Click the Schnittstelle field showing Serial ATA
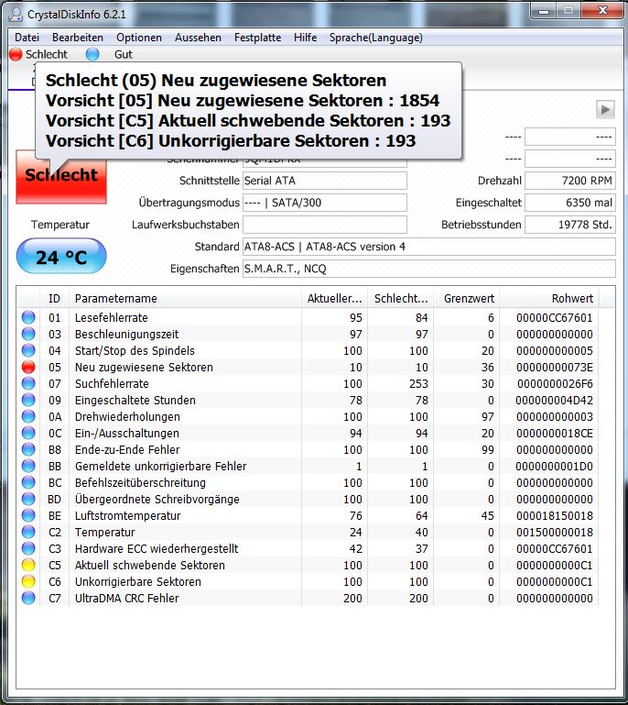 [325, 181]
